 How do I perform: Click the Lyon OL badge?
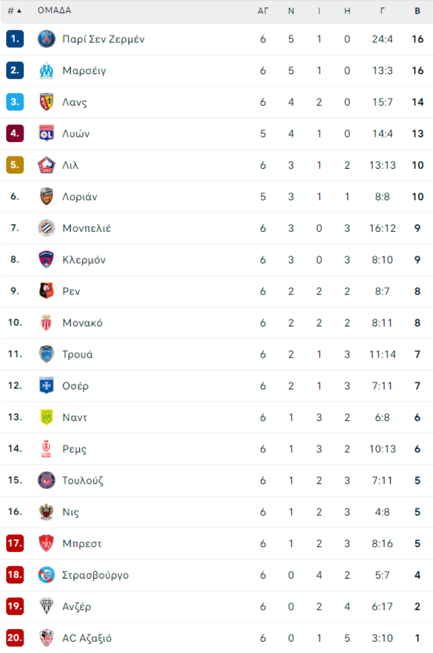click(46, 134)
